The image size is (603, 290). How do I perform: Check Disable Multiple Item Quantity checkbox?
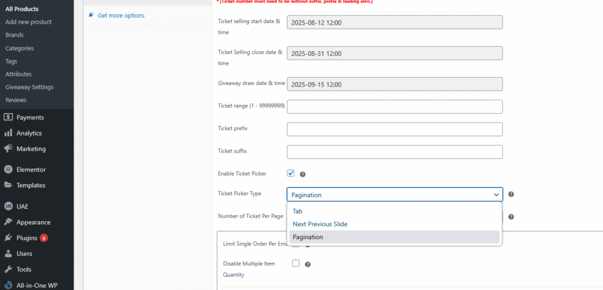[296, 263]
